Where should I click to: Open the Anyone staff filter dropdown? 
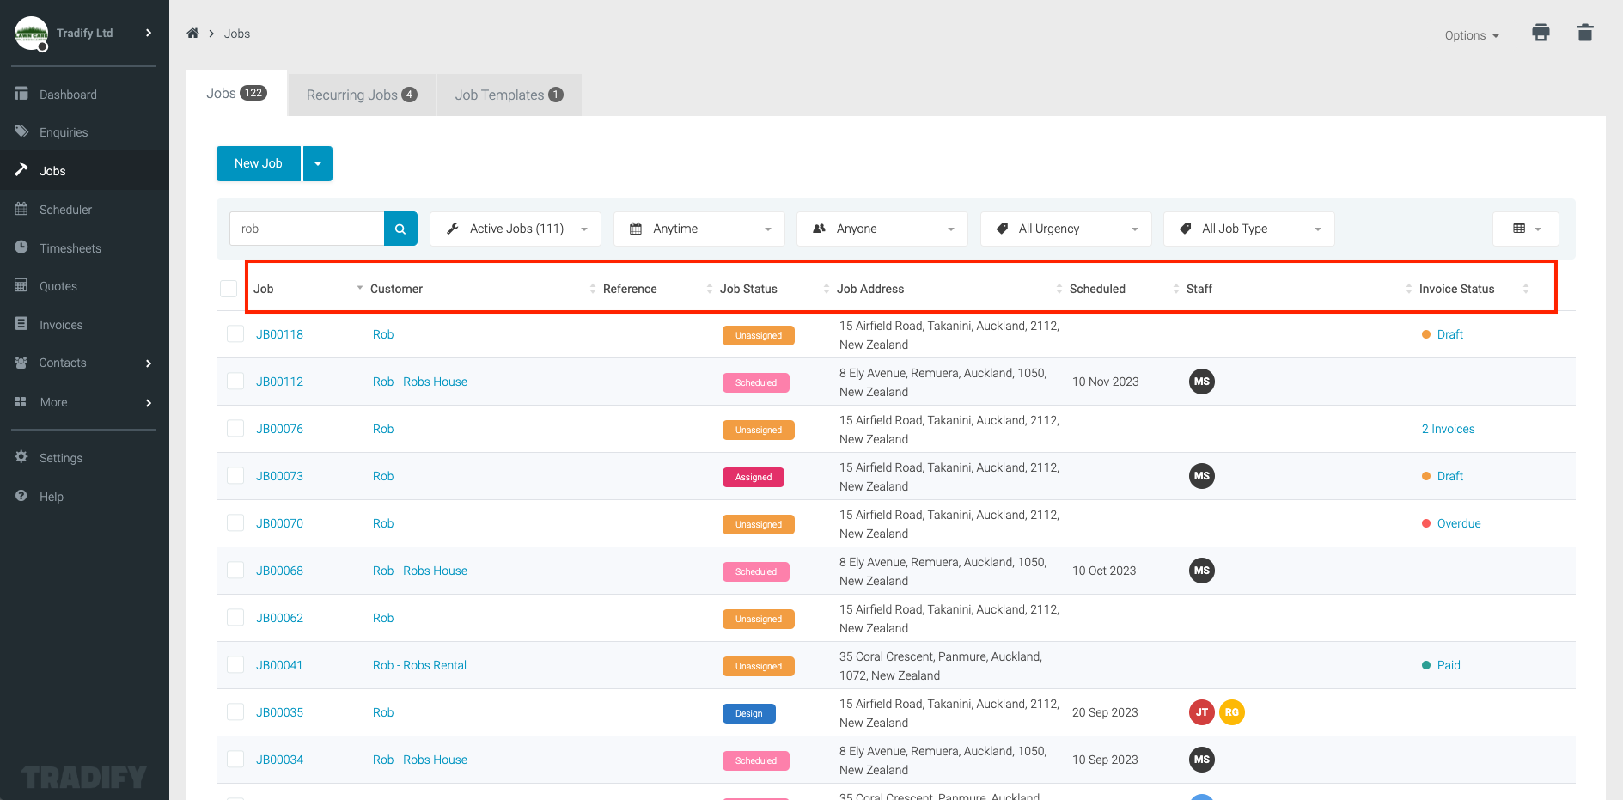click(x=882, y=229)
